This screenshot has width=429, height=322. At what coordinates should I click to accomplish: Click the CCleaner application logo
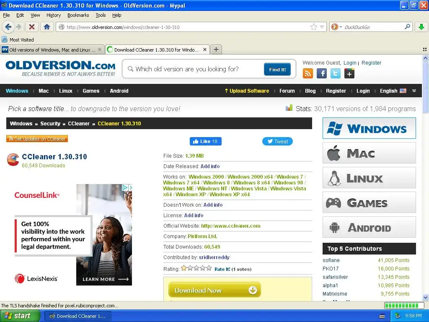point(13,160)
